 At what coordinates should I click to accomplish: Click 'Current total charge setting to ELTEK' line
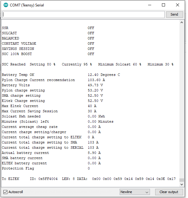[x=48, y=137]
